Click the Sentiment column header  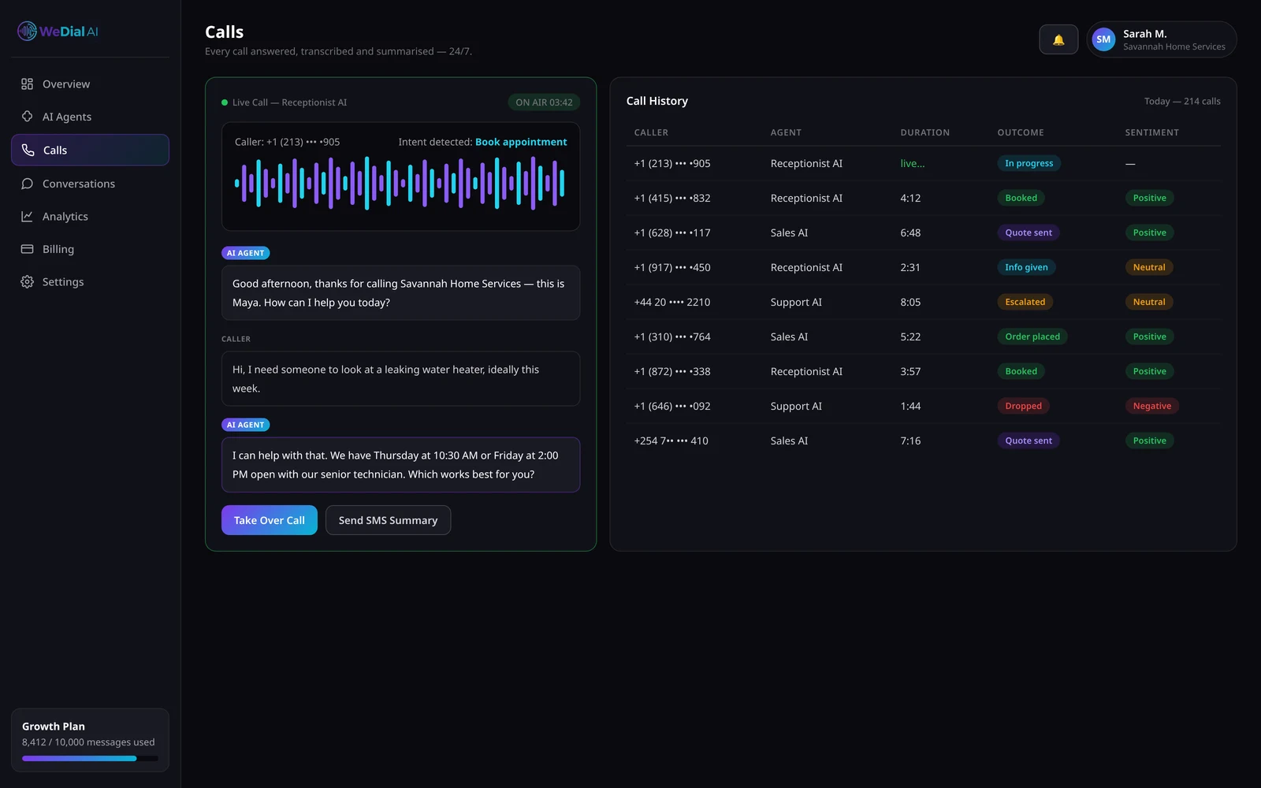coord(1151,132)
